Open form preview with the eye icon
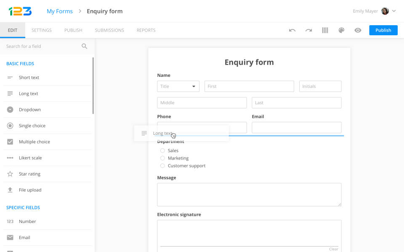Screen dimensions: 404x252 click(358, 30)
